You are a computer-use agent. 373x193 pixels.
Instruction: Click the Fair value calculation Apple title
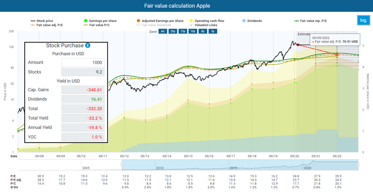(177, 6)
